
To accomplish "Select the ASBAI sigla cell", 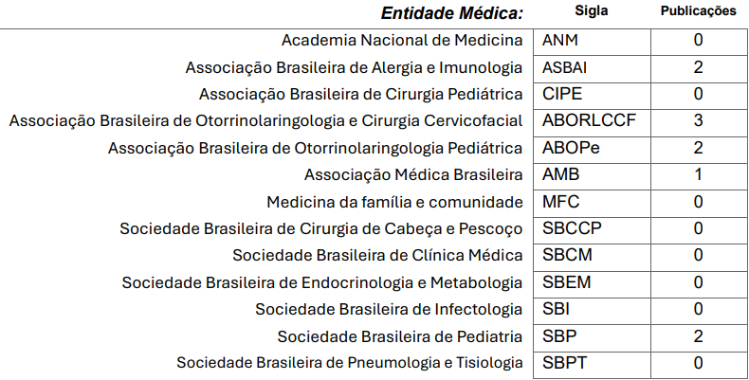I will pyautogui.click(x=592, y=68).
